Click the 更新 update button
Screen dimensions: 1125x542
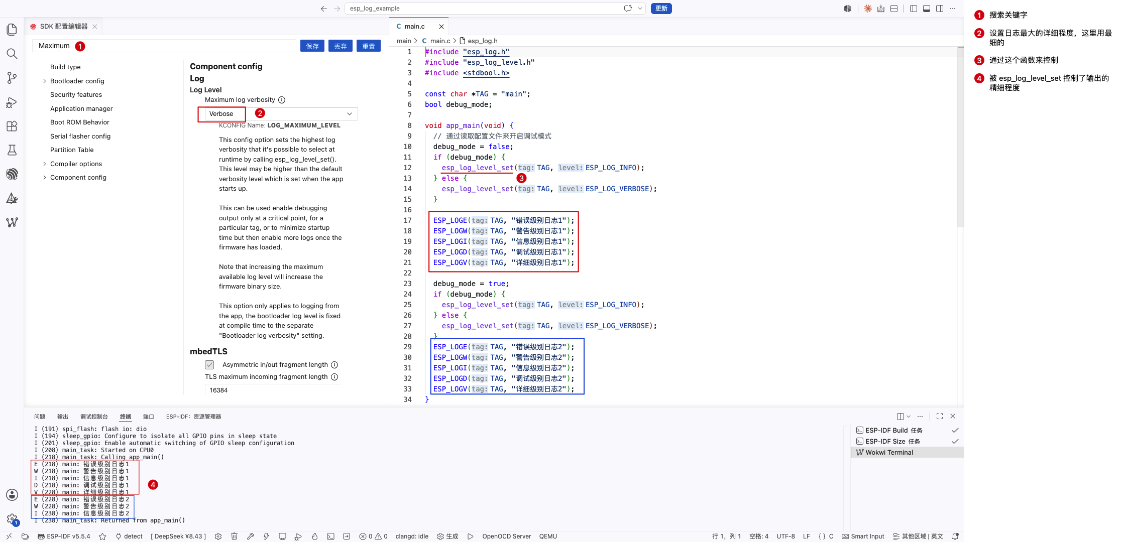click(661, 9)
